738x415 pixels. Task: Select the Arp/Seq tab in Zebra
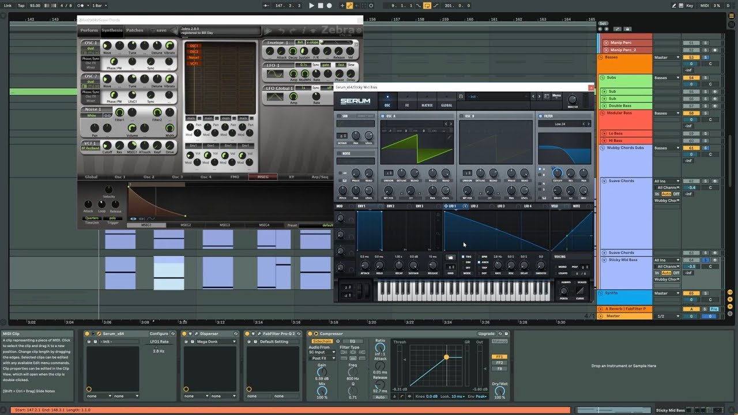coord(319,177)
